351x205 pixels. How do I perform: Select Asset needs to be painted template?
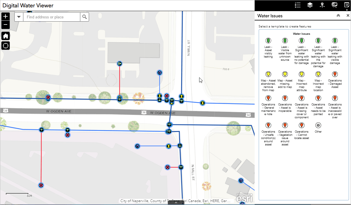tap(318, 105)
